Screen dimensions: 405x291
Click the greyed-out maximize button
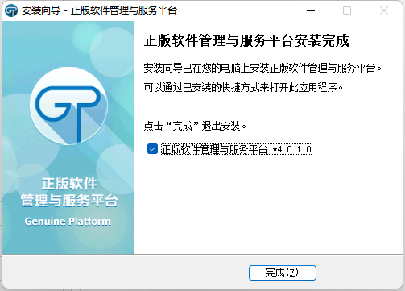point(347,10)
